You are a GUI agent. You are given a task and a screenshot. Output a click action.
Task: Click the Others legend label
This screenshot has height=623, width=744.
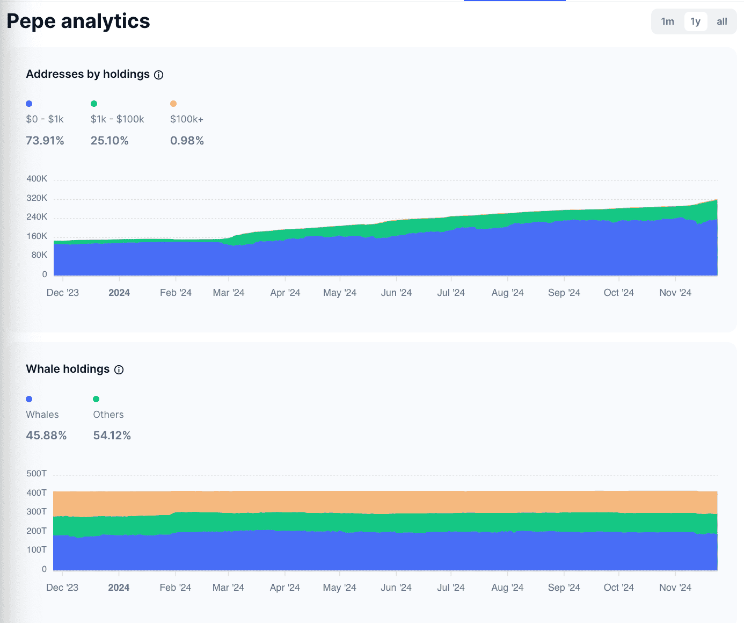pyautogui.click(x=108, y=415)
